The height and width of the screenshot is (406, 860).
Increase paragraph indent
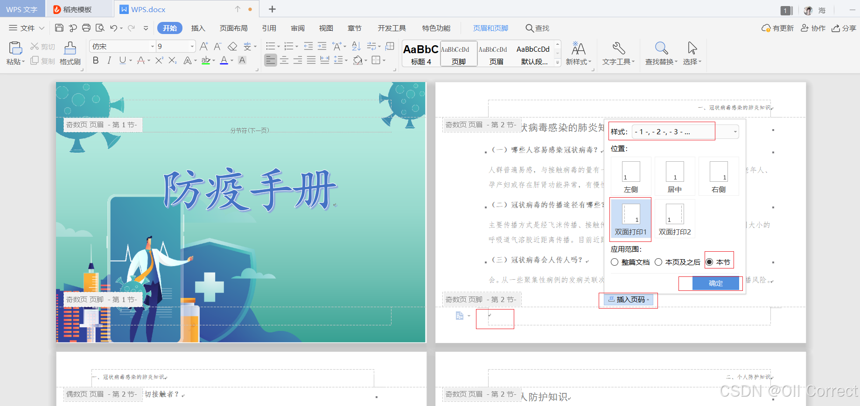coord(322,46)
